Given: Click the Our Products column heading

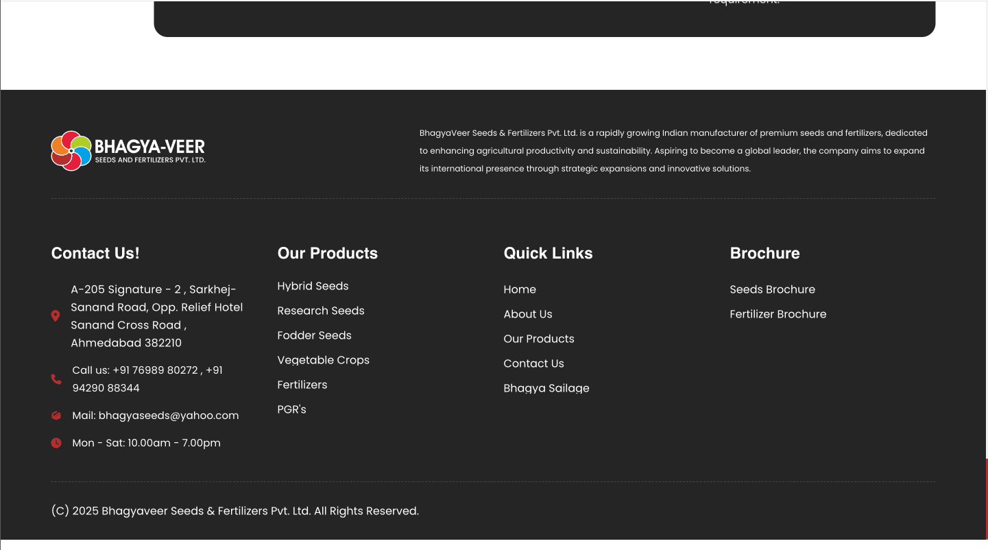Looking at the screenshot, I should [x=328, y=253].
